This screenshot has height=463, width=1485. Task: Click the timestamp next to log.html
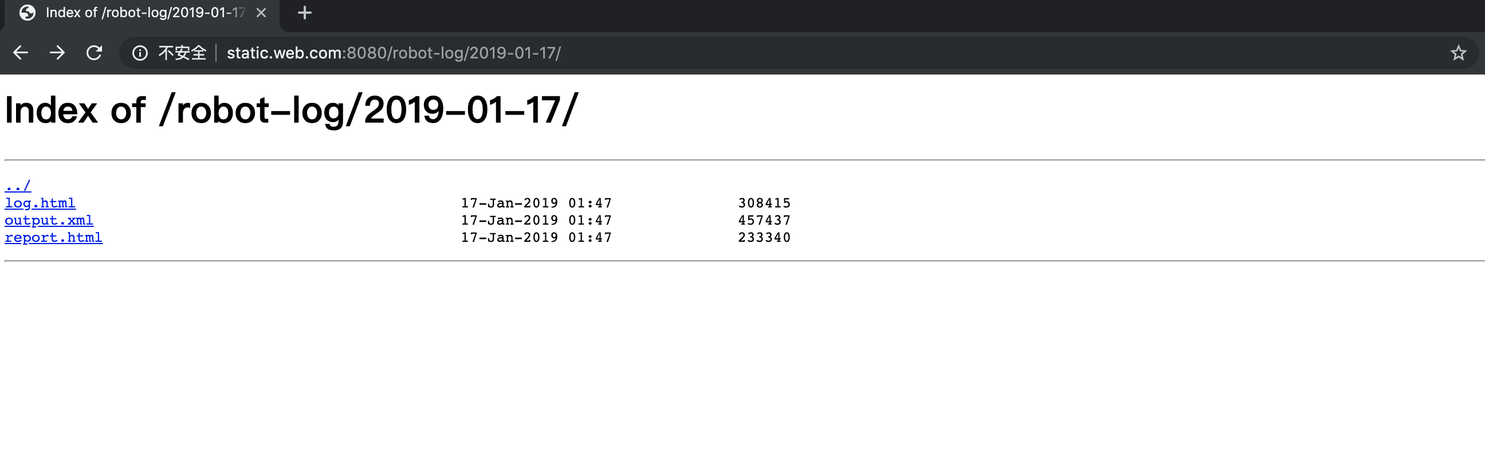tap(536, 203)
